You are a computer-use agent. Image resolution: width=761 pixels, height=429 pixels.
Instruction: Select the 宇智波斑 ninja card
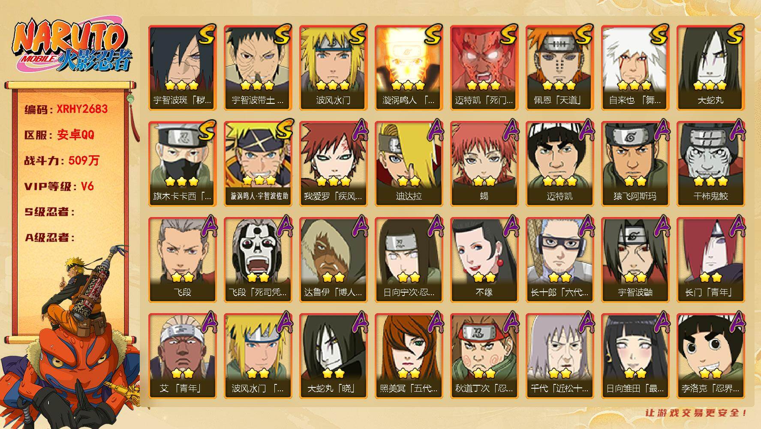[x=182, y=68]
